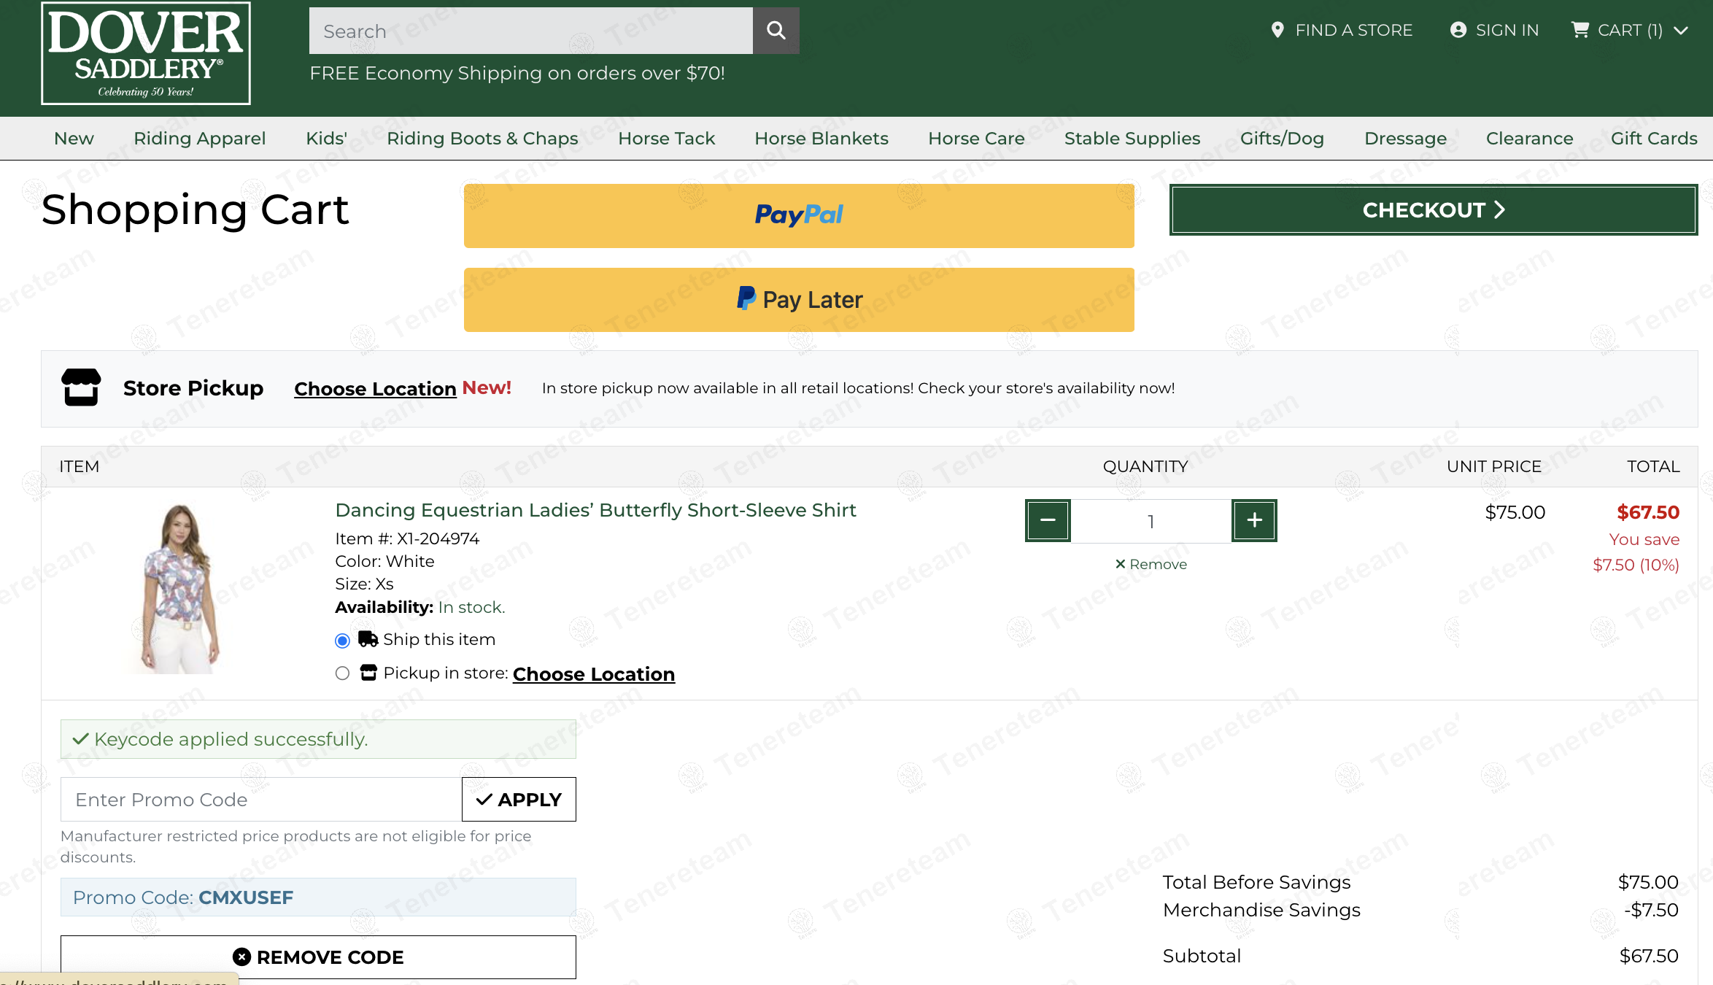Click the green Checkout button
This screenshot has width=1713, height=985.
1433,210
